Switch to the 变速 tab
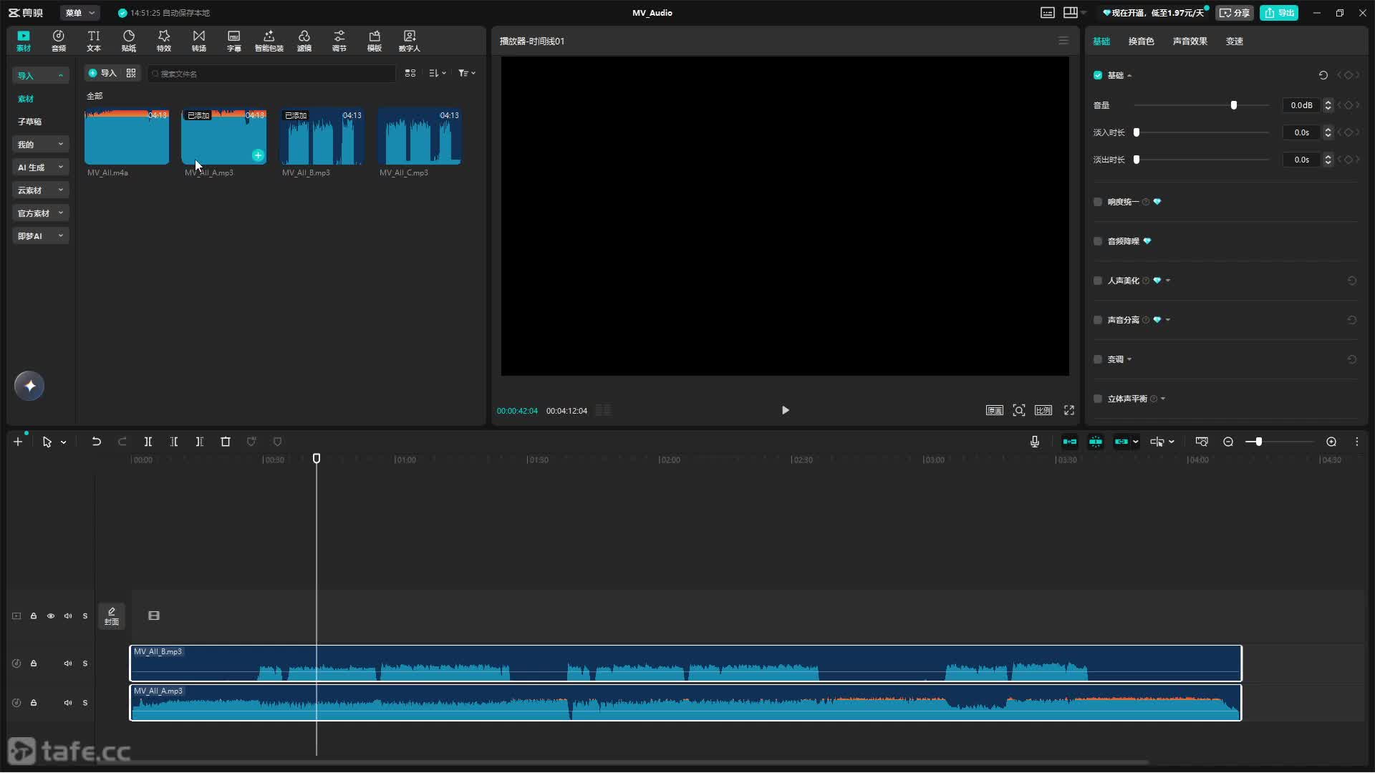Viewport: 1375px width, 773px height. click(x=1234, y=42)
